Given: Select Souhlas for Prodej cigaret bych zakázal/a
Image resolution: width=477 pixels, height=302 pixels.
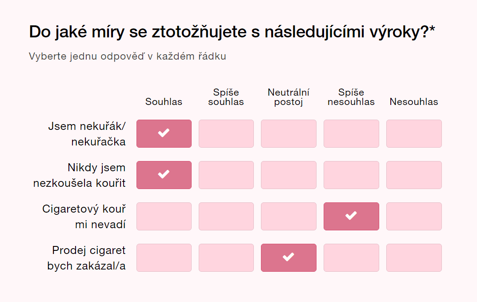Looking at the screenshot, I should [x=164, y=258].
